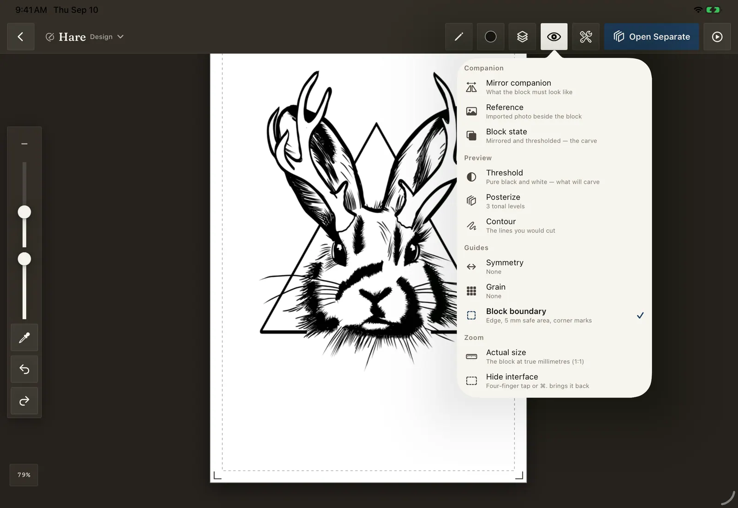Click the Reference photo icon

471,111
